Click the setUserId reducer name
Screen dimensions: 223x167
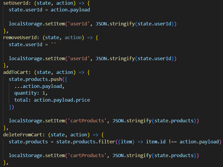(x=16, y=3)
